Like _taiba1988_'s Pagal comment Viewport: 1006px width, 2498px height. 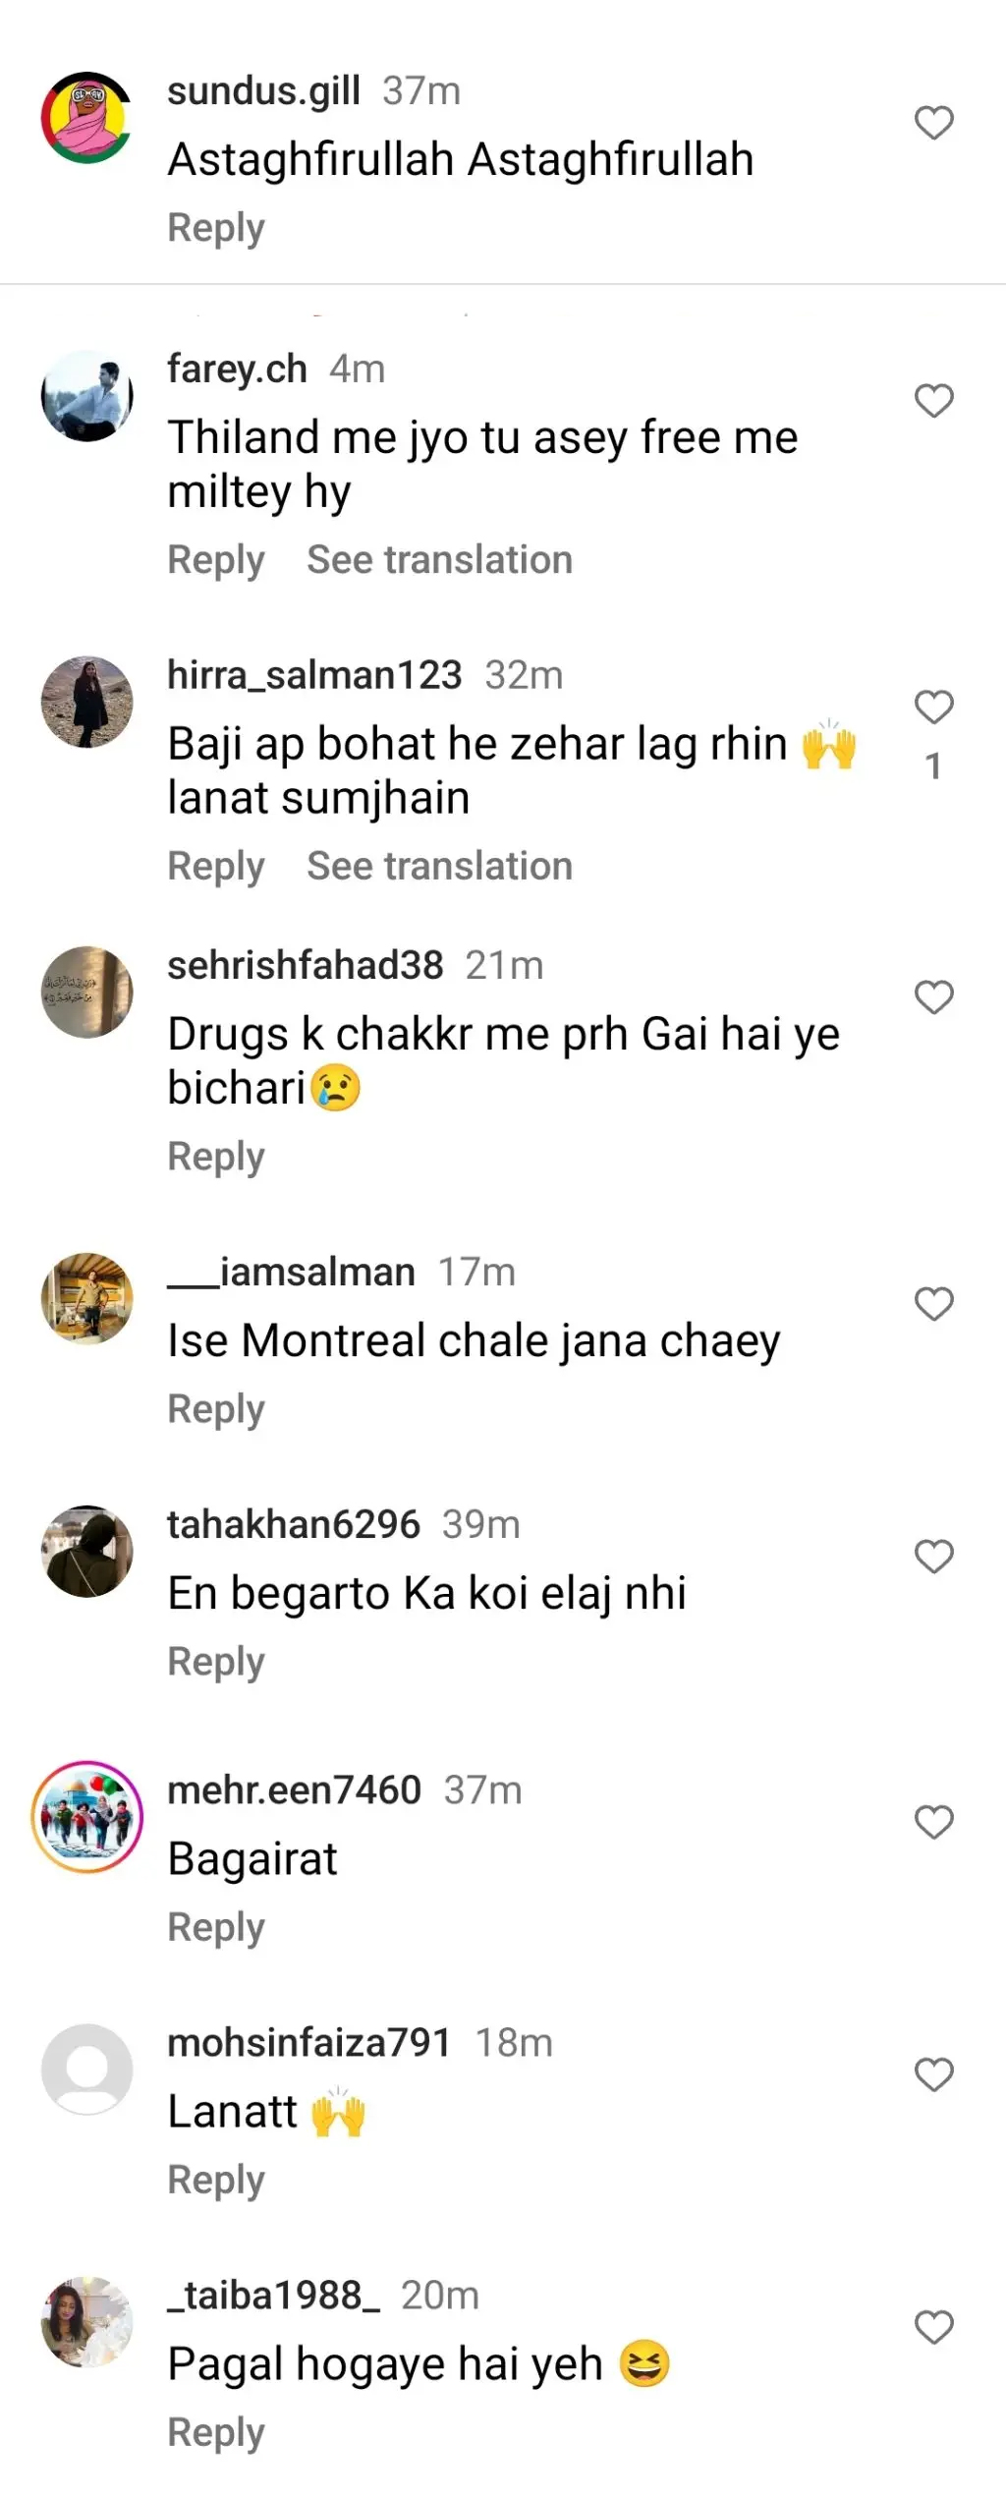[933, 2327]
